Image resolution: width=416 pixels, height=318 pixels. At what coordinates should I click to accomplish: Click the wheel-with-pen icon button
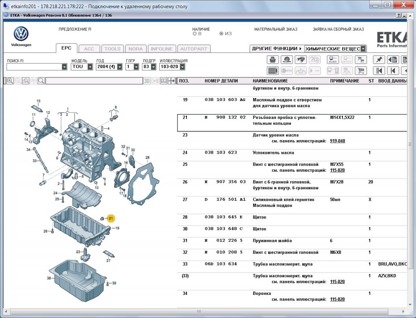(x=286, y=59)
